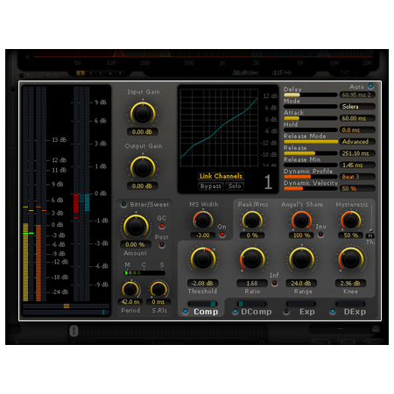Toggle Angel's Share Inv LED

click(320, 235)
